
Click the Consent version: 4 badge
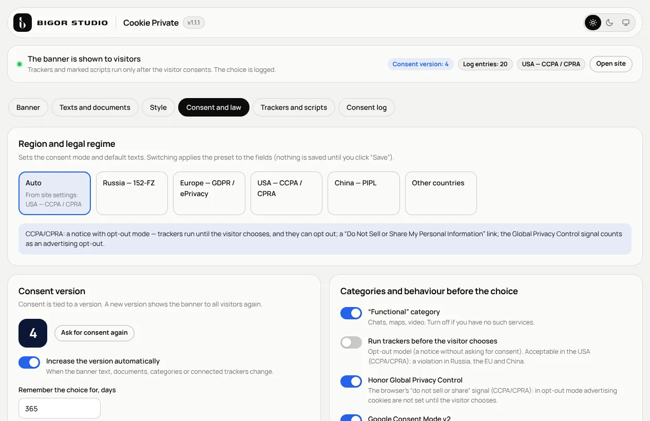[x=420, y=64]
